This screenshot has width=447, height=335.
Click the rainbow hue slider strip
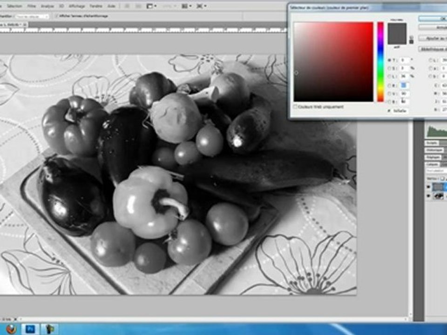[x=380, y=61]
